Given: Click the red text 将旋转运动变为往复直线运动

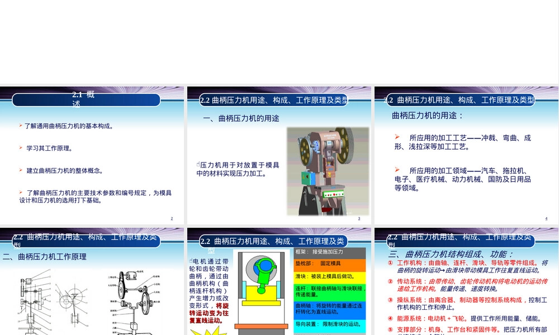Looking at the screenshot, I should [209, 313].
